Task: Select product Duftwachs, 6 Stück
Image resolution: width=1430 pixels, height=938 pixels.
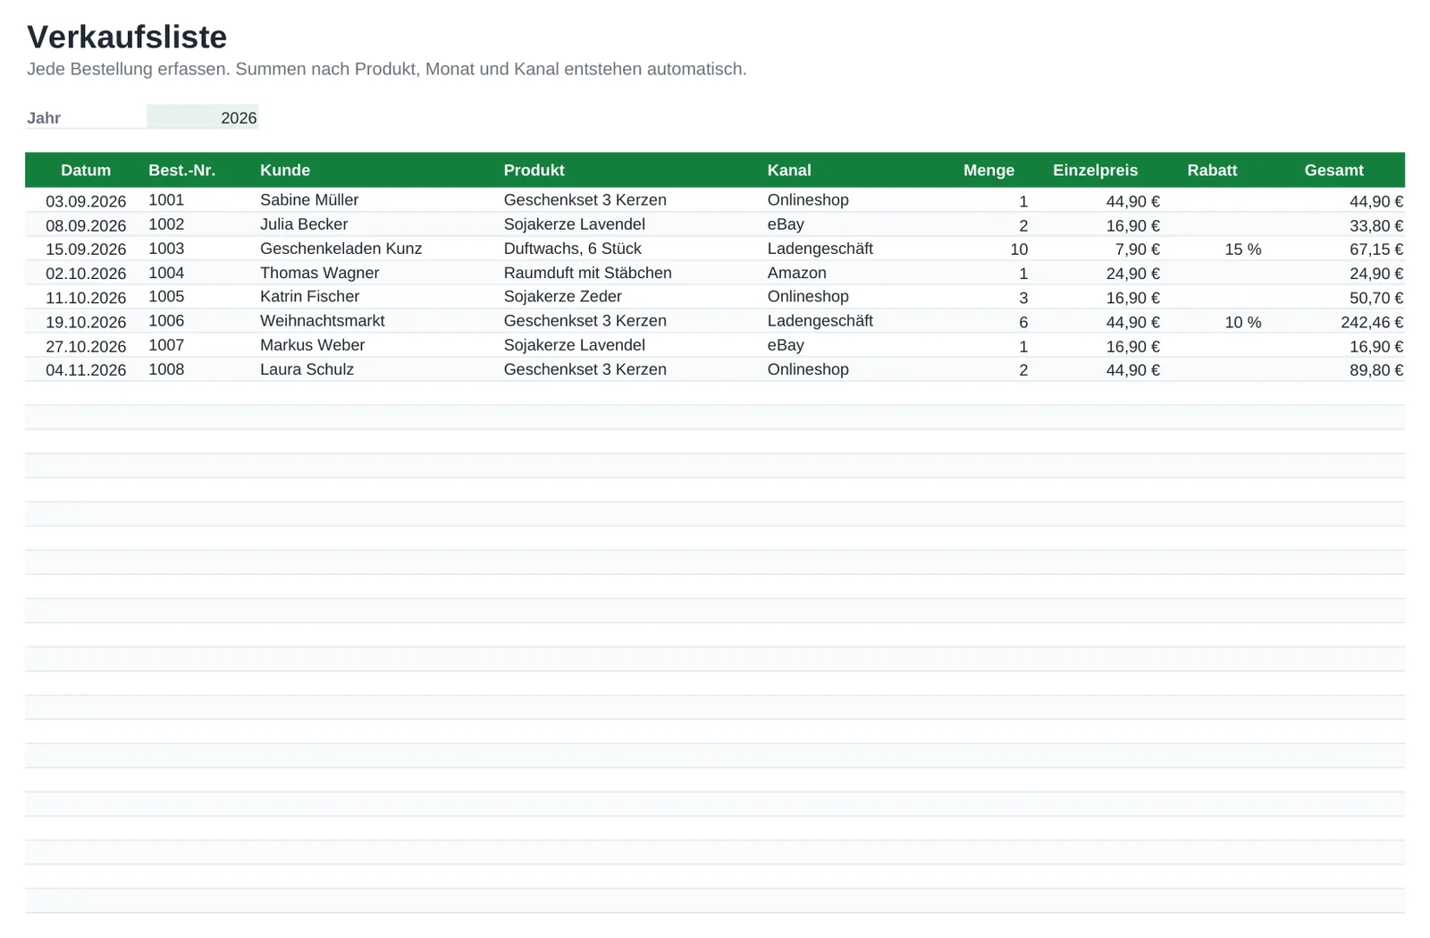Action: [x=572, y=249]
